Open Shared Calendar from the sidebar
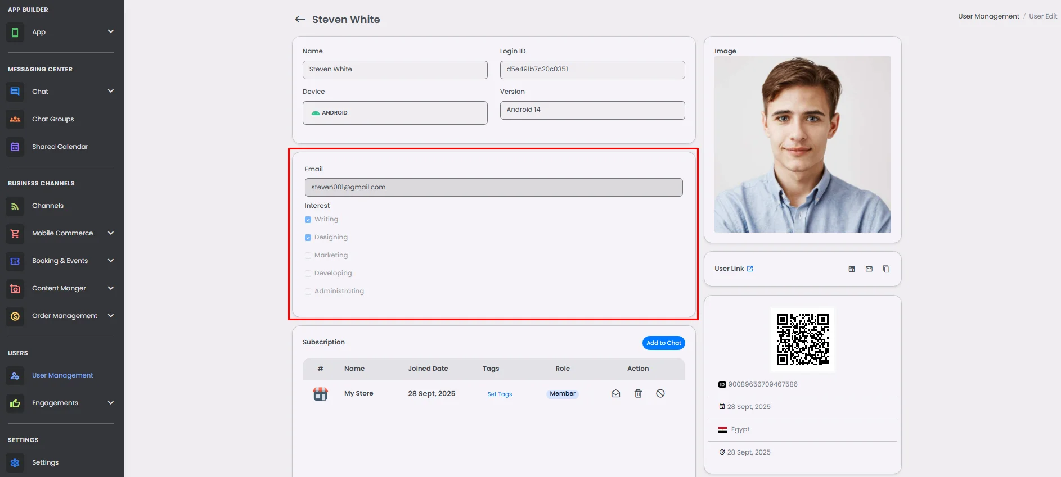This screenshot has height=477, width=1061. pyautogui.click(x=60, y=147)
